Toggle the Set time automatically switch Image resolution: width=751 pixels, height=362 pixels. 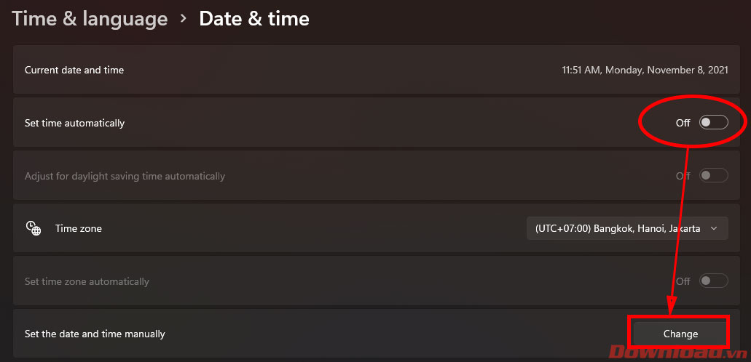point(713,123)
